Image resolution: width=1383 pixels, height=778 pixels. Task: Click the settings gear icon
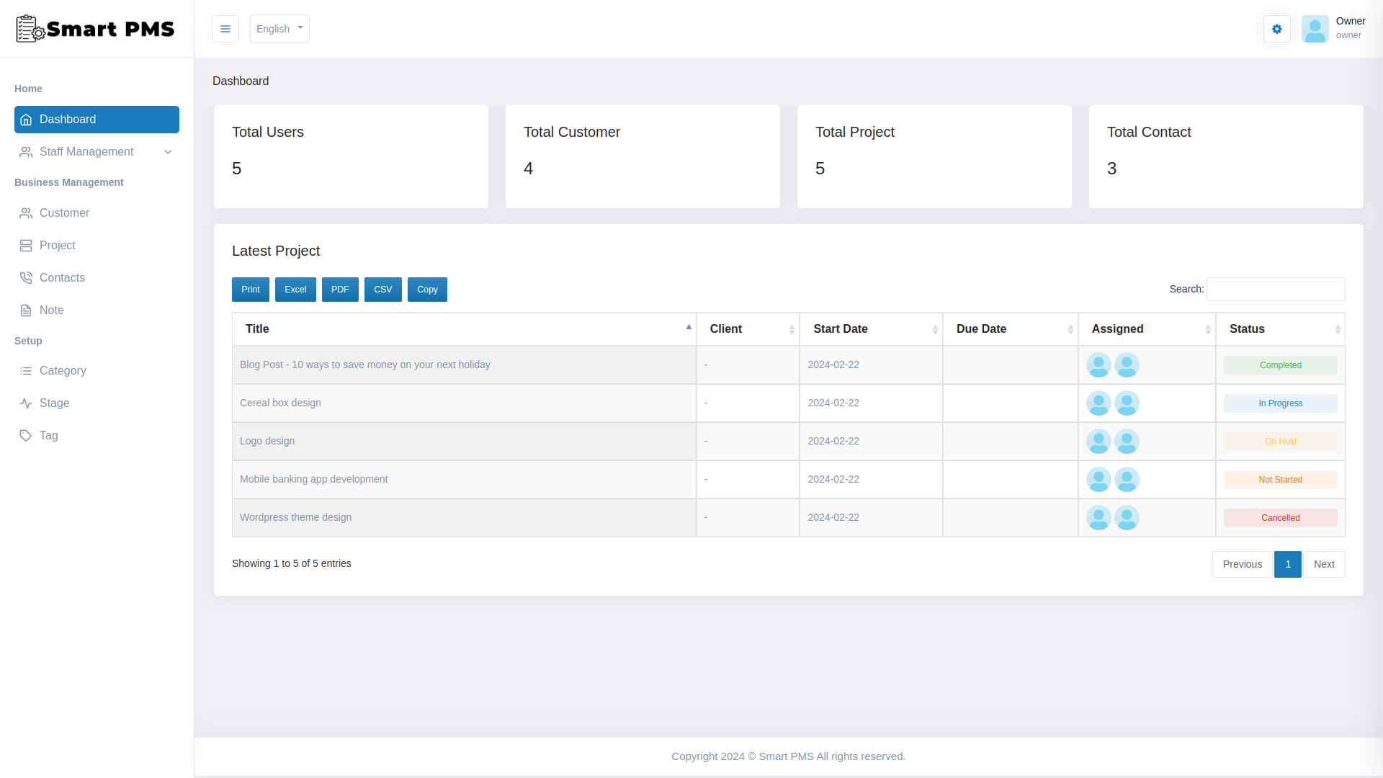click(1276, 29)
